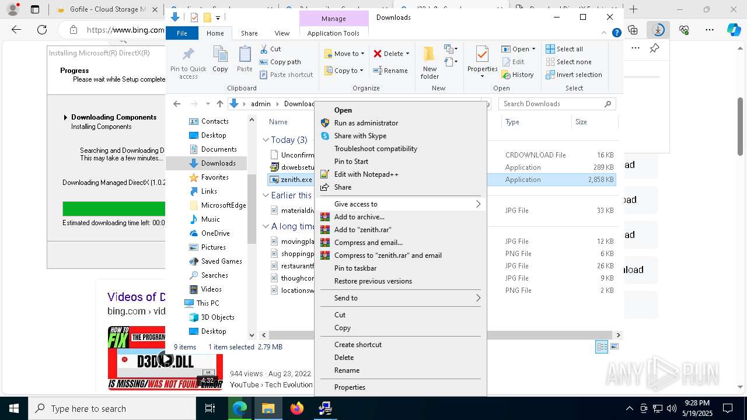The image size is (747, 420).
Task: Expand recent locations dropdown
Action: click(208, 104)
